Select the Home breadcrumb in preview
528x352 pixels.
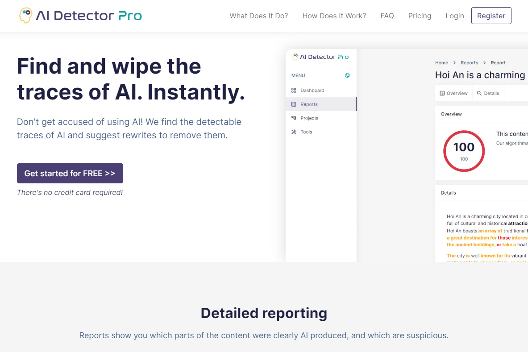pyautogui.click(x=441, y=63)
